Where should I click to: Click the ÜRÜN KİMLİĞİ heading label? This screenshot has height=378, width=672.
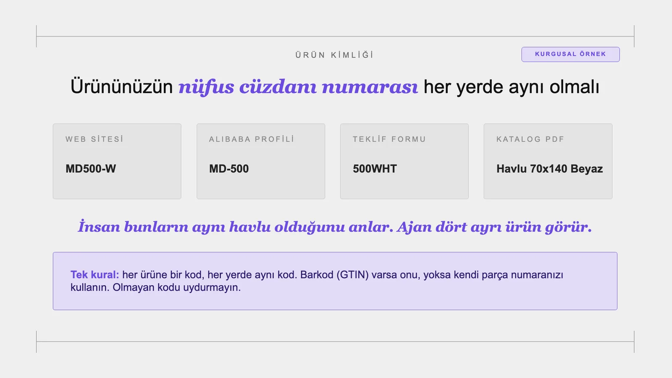pos(334,55)
